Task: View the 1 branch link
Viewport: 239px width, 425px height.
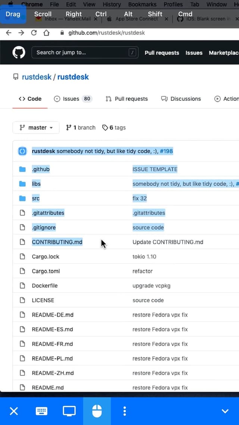Action: pos(81,128)
